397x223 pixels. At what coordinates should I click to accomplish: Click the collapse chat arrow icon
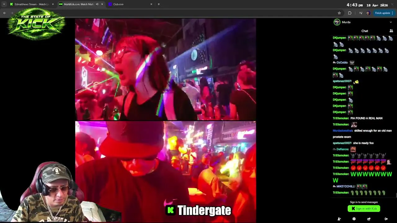tap(386, 219)
